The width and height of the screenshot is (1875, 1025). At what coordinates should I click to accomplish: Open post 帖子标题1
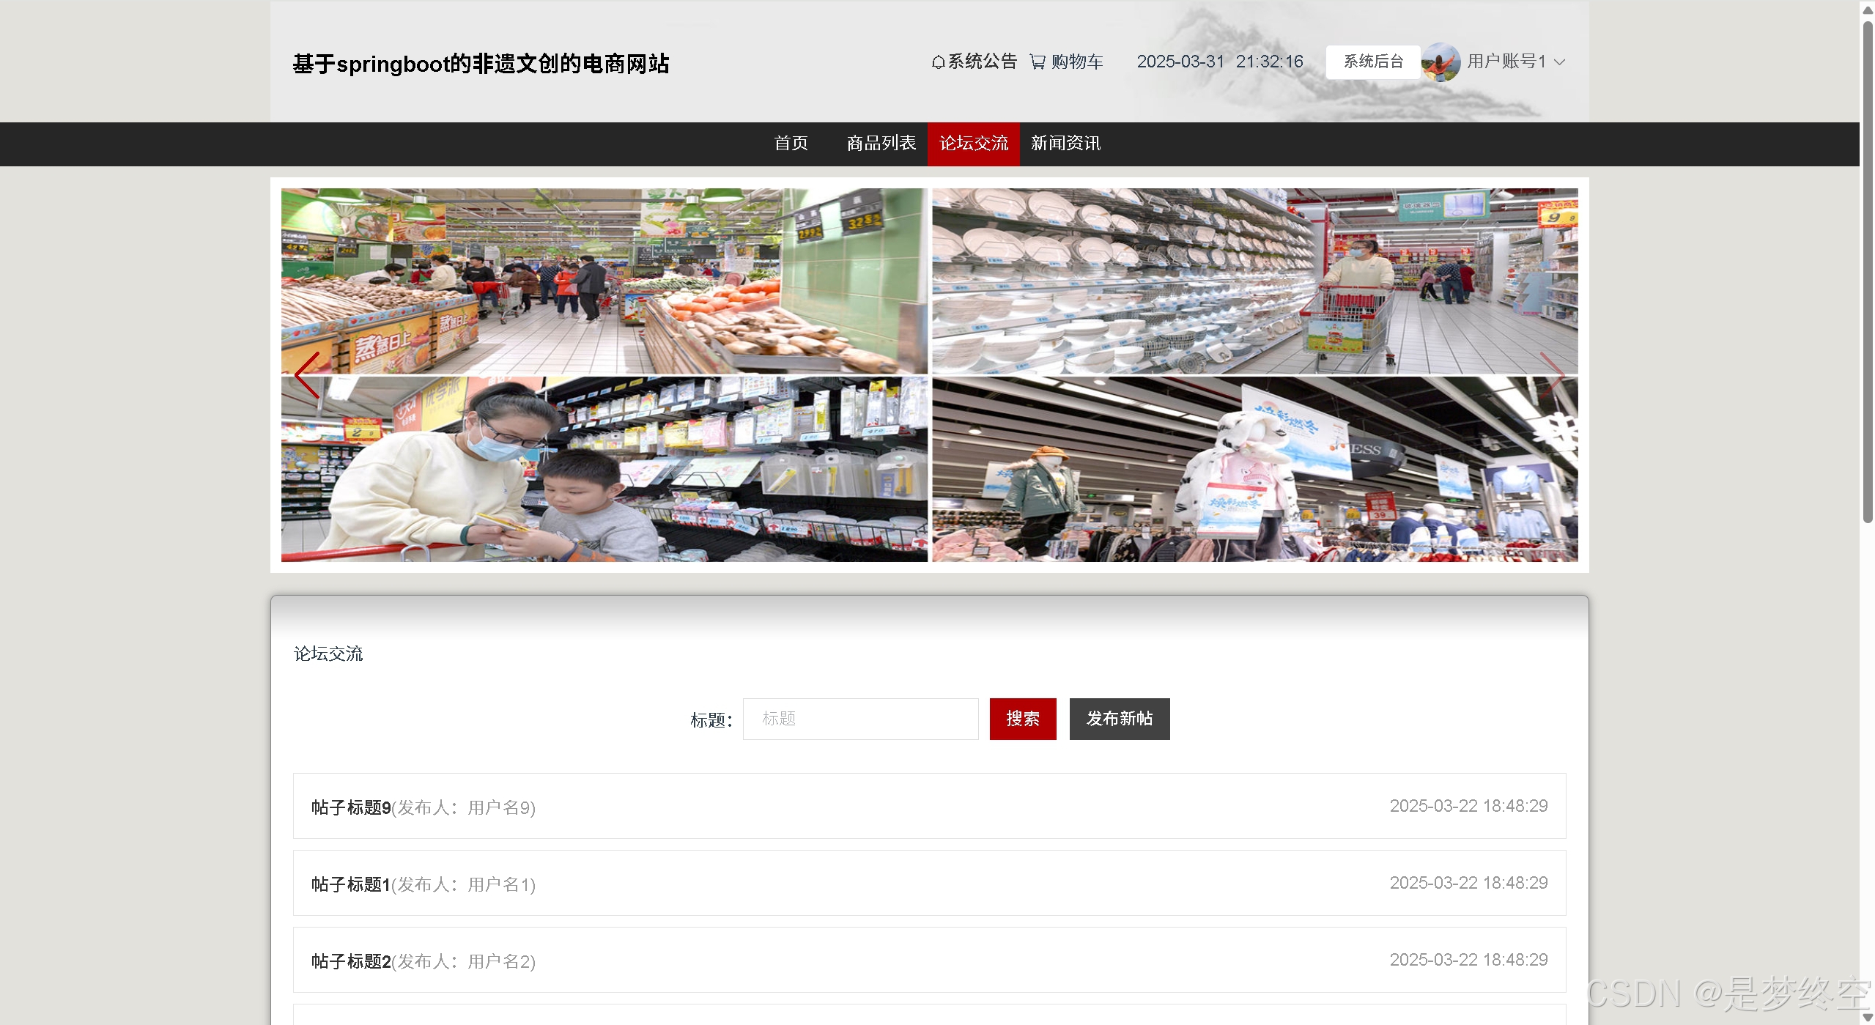pyautogui.click(x=351, y=884)
